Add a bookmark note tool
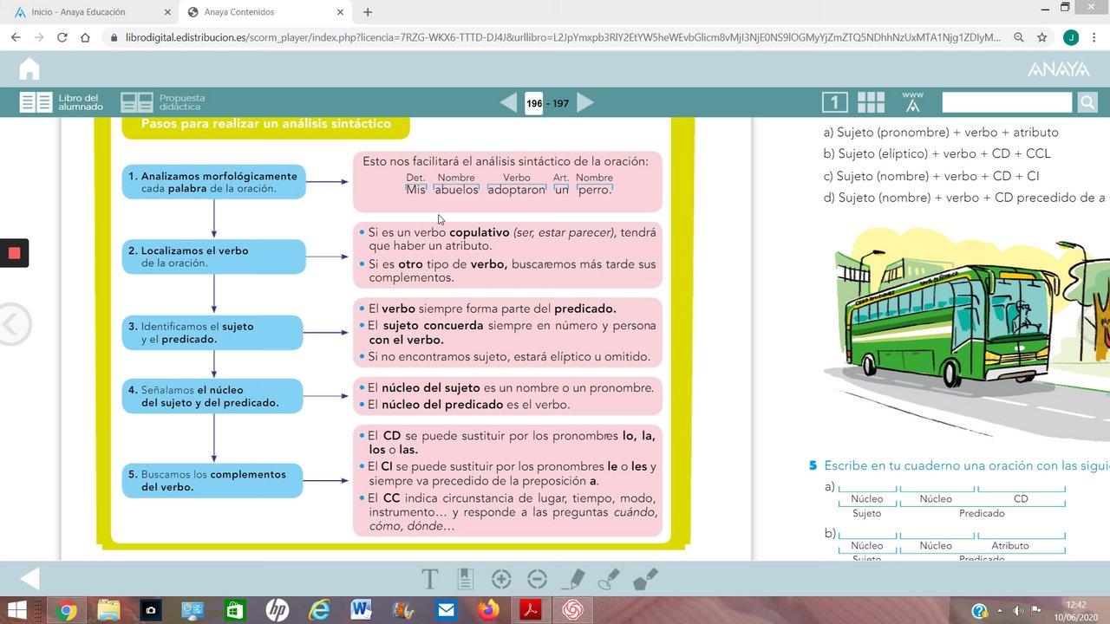Image resolution: width=1110 pixels, height=624 pixels. 465,579
